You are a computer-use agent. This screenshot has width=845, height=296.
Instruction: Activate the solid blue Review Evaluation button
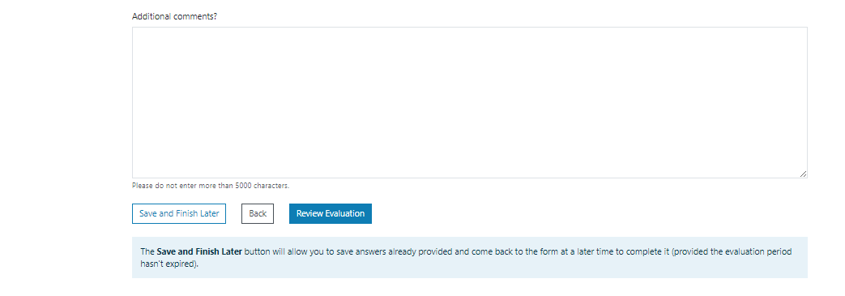[x=331, y=213]
